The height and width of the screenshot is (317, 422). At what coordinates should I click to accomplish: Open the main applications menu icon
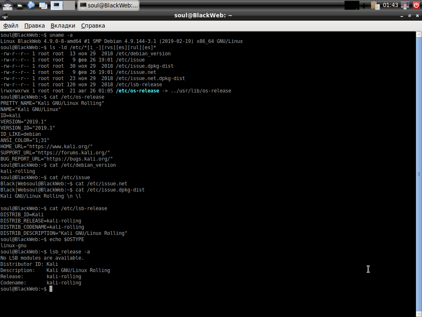(7, 5)
